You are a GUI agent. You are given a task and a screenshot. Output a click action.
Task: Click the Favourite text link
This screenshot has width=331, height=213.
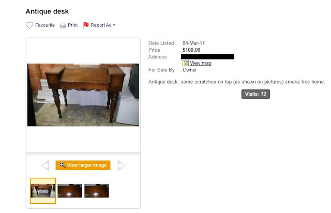(x=45, y=25)
